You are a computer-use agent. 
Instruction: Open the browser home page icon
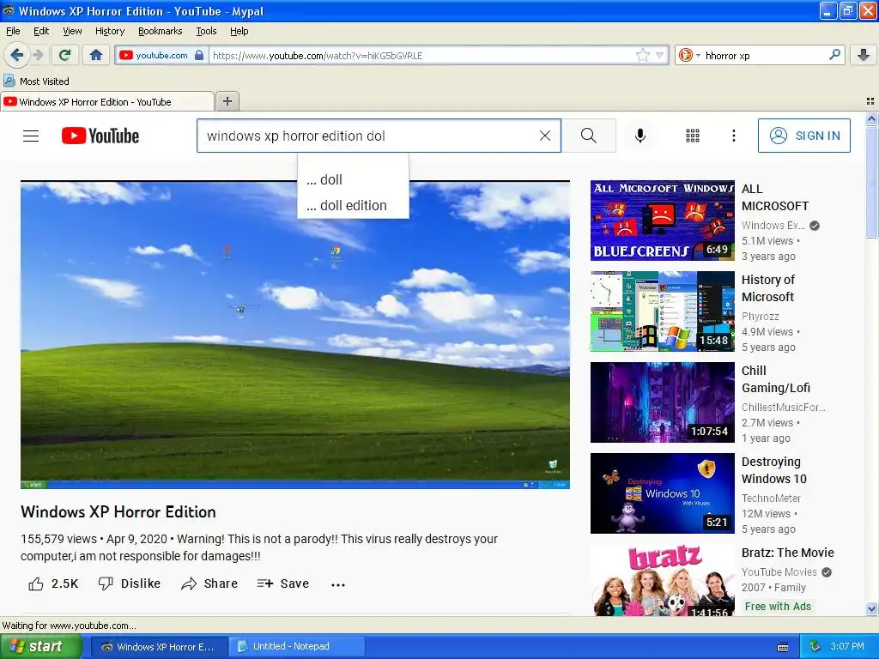pyautogui.click(x=96, y=55)
